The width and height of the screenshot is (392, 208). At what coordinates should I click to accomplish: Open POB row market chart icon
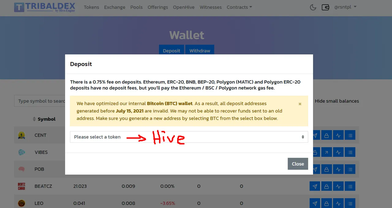pyautogui.click(x=338, y=169)
